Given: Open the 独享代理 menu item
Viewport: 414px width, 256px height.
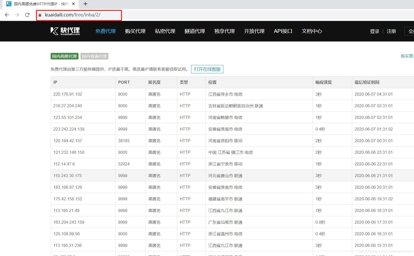Looking at the screenshot, I should tap(225, 31).
